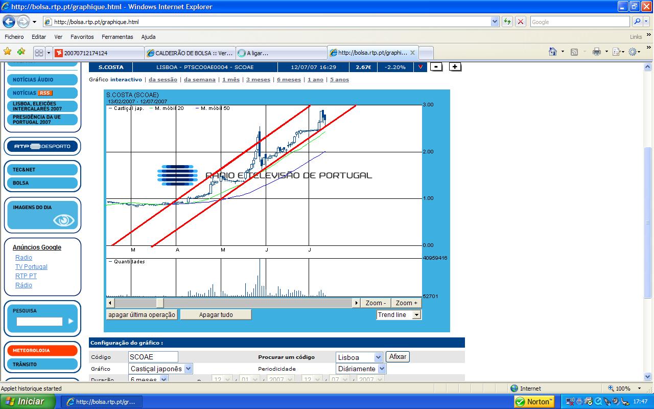Click the Stop loading red X icon
Viewport: 654px width, 409px height.
click(x=521, y=21)
